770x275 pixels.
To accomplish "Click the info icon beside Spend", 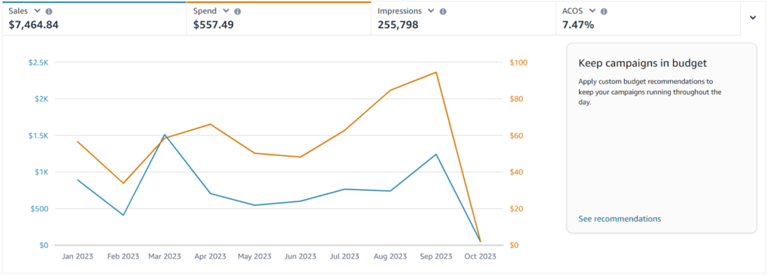I will pos(238,11).
